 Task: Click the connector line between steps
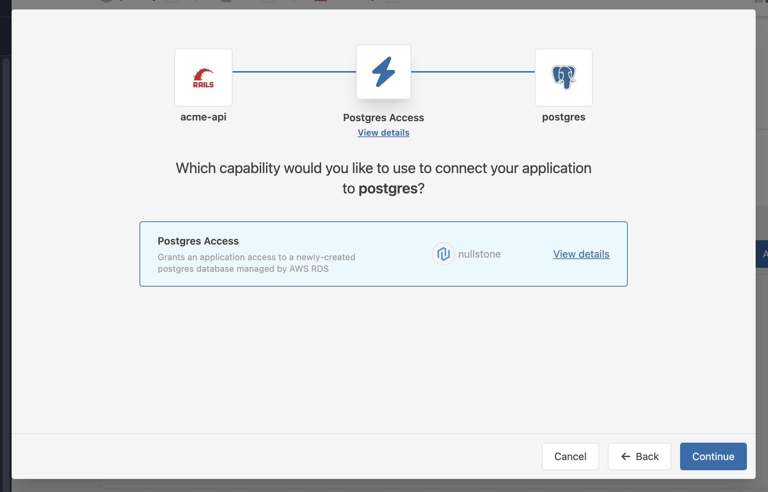pyautogui.click(x=294, y=71)
